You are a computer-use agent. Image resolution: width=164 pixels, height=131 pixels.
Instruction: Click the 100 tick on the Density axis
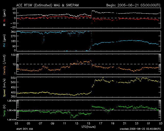pos(13,55)
